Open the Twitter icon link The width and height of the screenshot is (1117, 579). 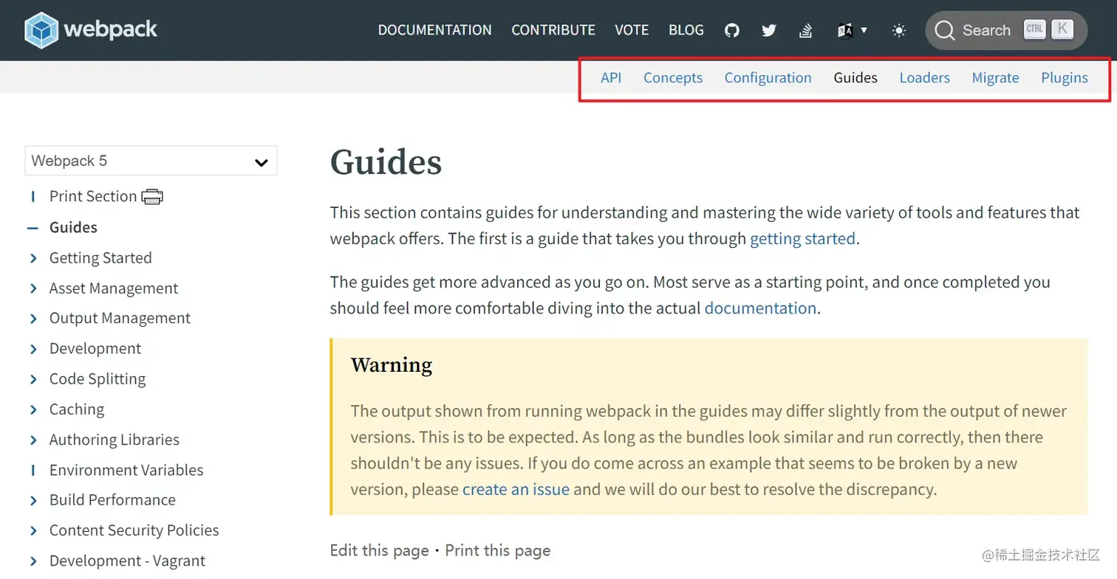tap(769, 30)
